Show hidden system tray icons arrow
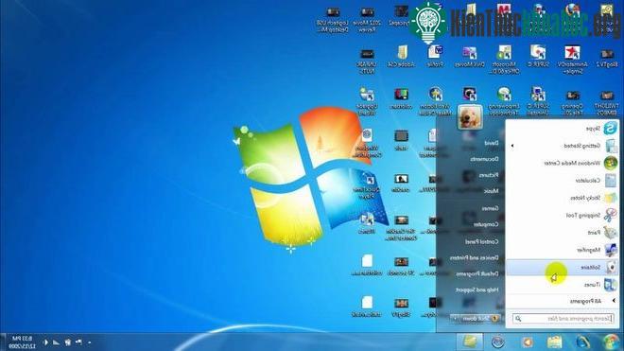Image resolution: width=624 pixels, height=351 pixels. tap(90, 342)
